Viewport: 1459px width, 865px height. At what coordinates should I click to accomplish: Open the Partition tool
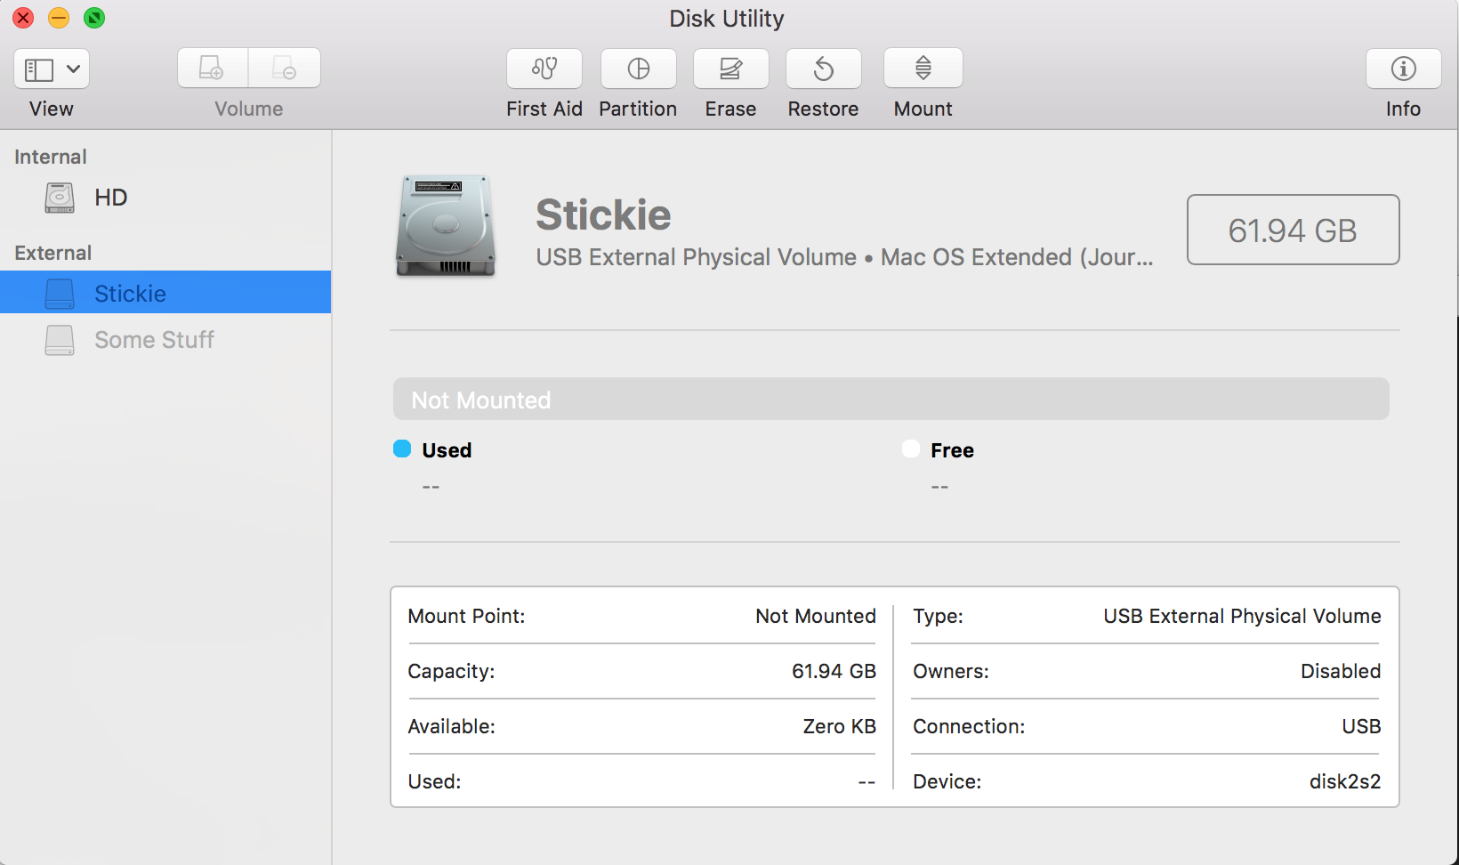pos(638,69)
